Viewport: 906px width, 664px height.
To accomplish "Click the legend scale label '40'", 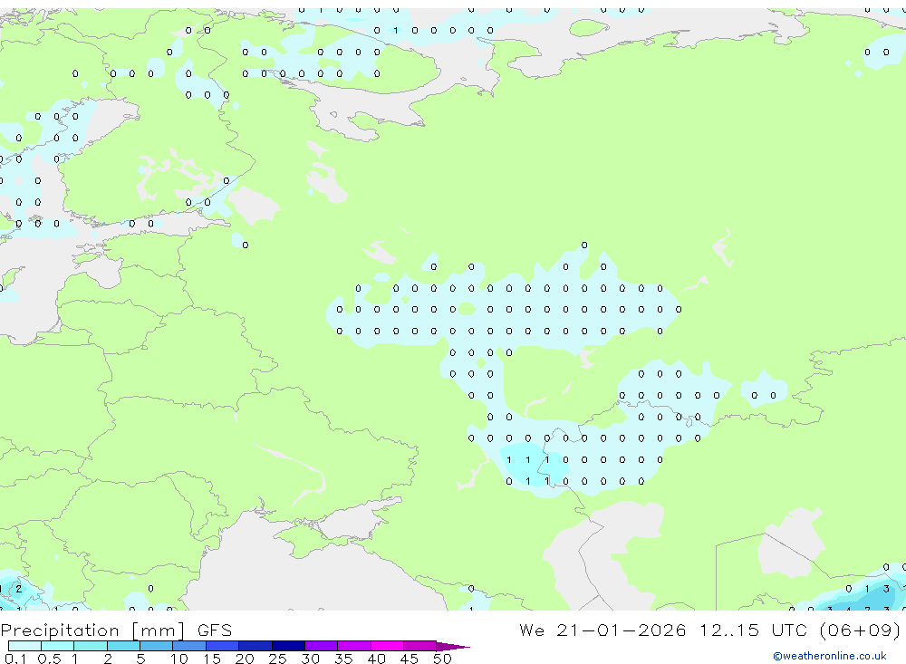I will click(376, 659).
